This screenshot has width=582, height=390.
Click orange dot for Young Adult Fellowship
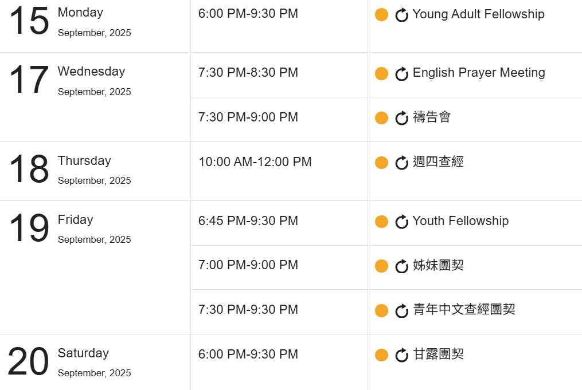click(x=381, y=15)
